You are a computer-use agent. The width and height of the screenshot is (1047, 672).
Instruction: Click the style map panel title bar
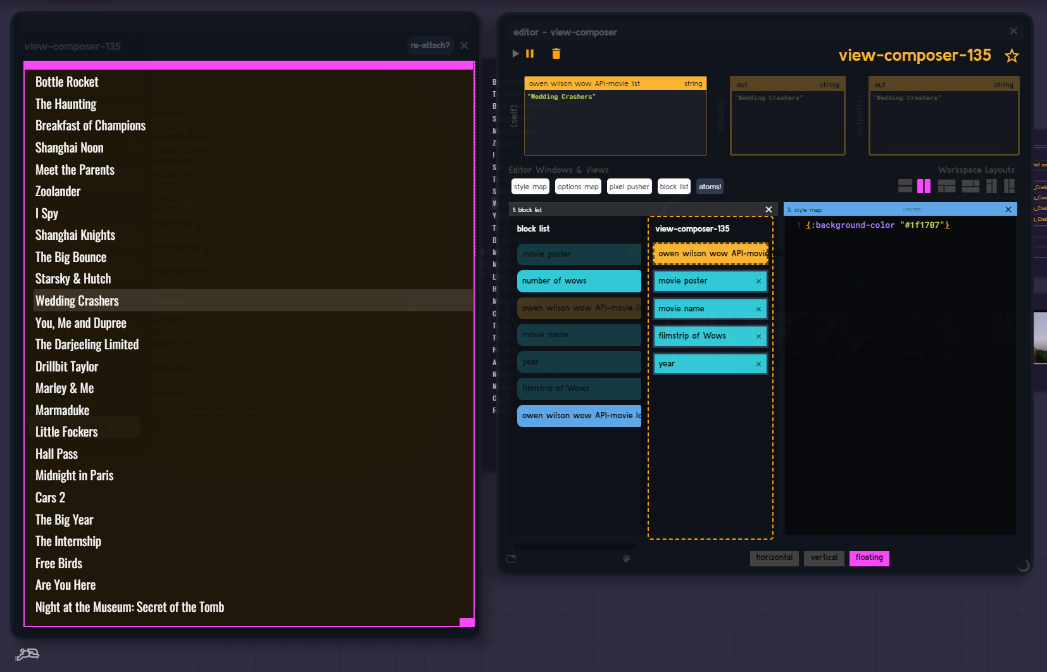pyautogui.click(x=900, y=209)
